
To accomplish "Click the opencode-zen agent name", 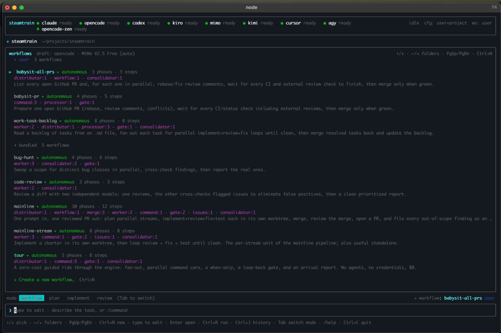I will (57, 29).
